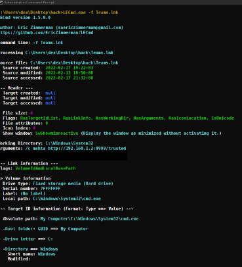
Task: Click the 'Target ID information' heading
Action: tap(67, 209)
